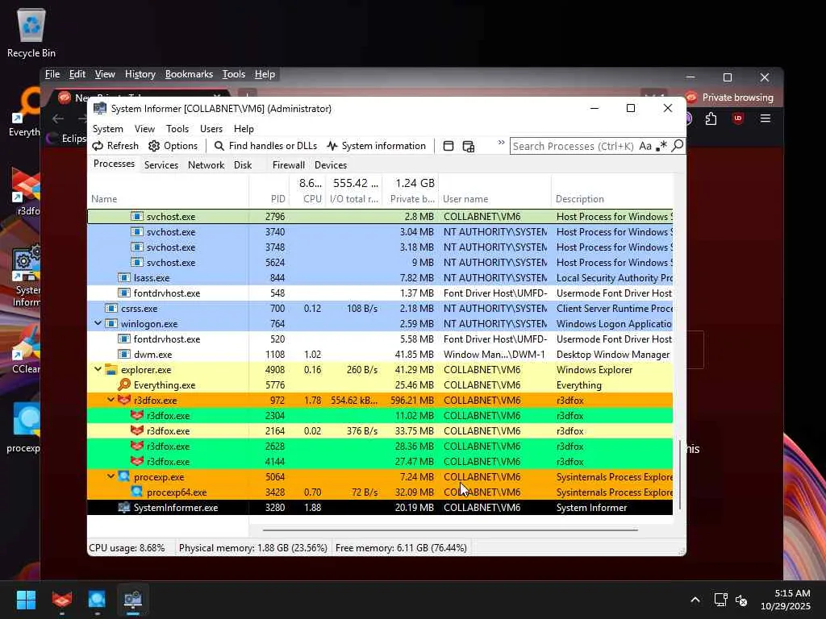Collapse the procexp.exe tree node
Screen dimensions: 826x619
[x=111, y=476]
